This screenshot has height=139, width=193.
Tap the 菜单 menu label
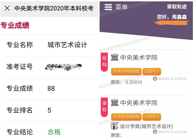tap(122, 7)
